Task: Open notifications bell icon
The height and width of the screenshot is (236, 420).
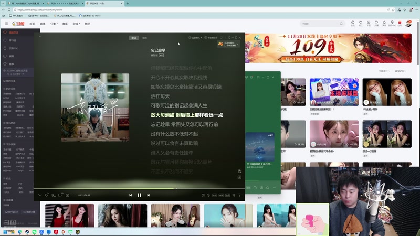Action: point(384,23)
